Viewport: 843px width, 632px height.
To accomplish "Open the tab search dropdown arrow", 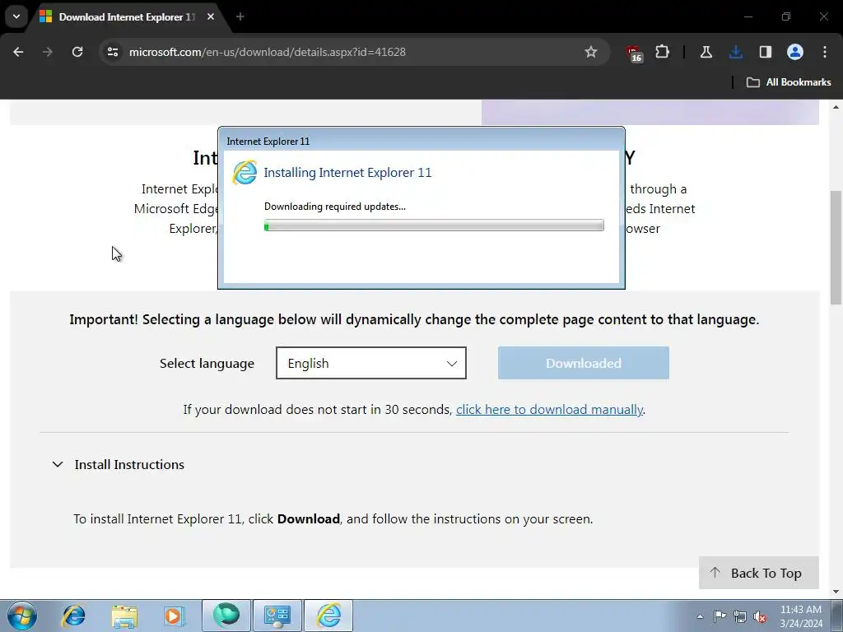I will [x=16, y=16].
